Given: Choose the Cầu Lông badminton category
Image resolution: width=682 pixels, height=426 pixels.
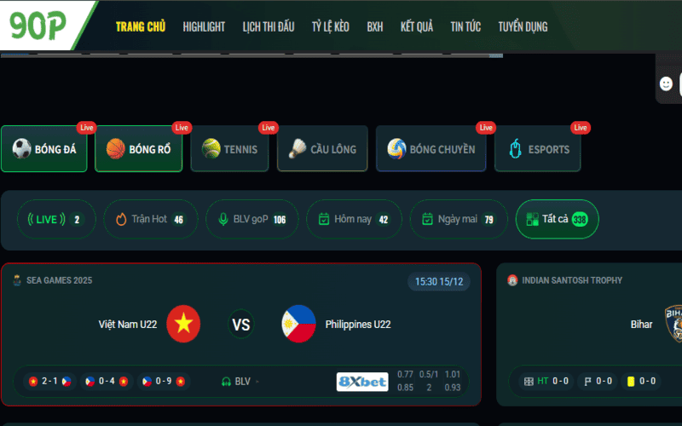Looking at the screenshot, I should [x=322, y=150].
